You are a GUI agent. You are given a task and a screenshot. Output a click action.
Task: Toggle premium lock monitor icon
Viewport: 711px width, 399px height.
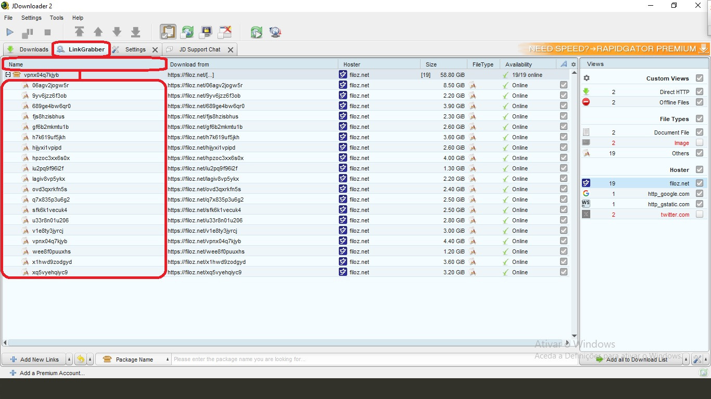tap(206, 32)
